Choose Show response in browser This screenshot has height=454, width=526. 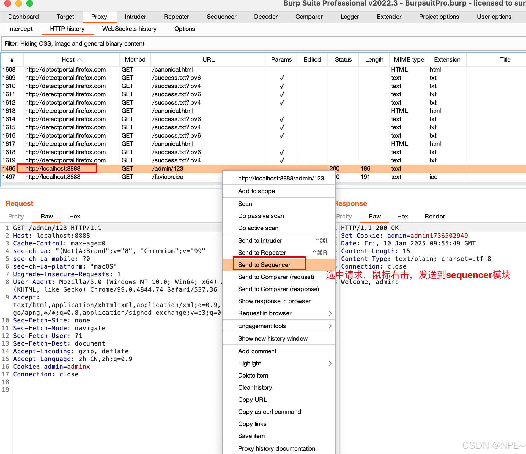(279, 301)
